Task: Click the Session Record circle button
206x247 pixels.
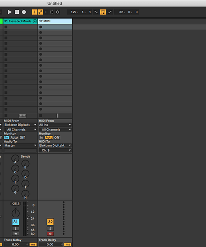Action: click(58, 12)
